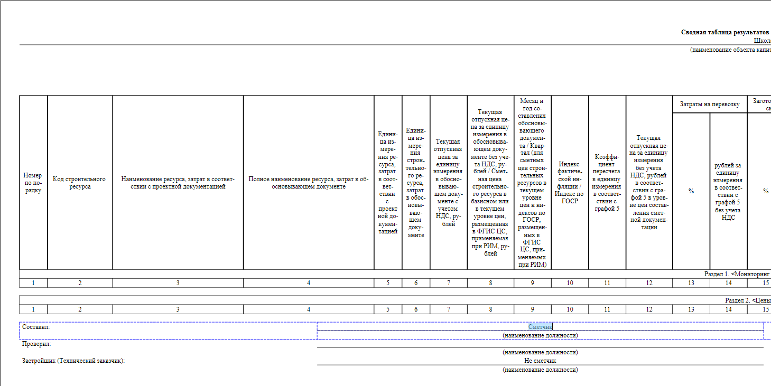Click the highlighted "Сметчик" position field
This screenshot has width=771, height=386.
click(x=540, y=327)
